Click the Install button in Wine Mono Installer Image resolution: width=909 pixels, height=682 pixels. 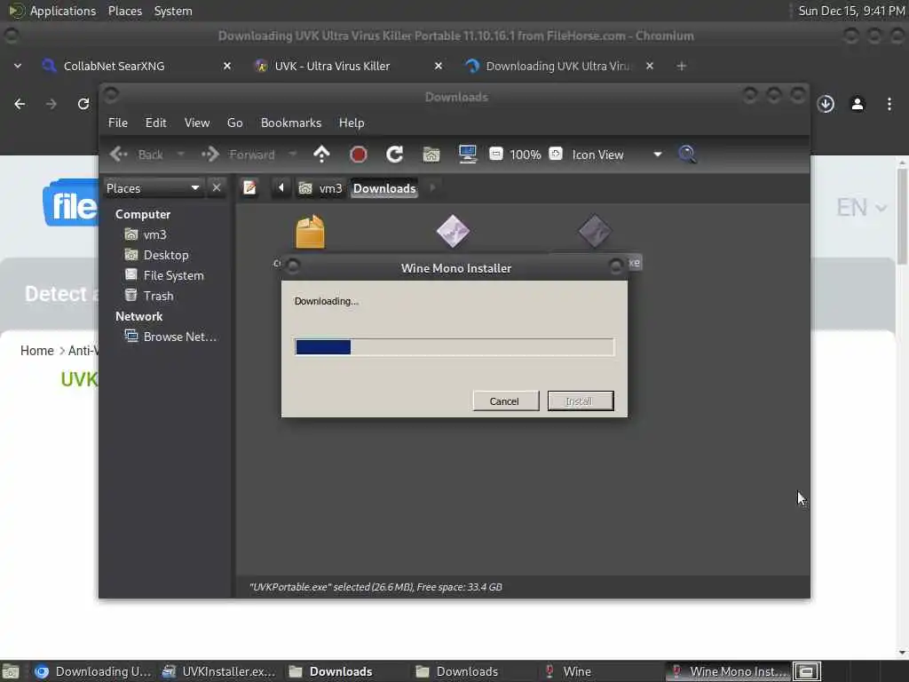click(x=581, y=400)
